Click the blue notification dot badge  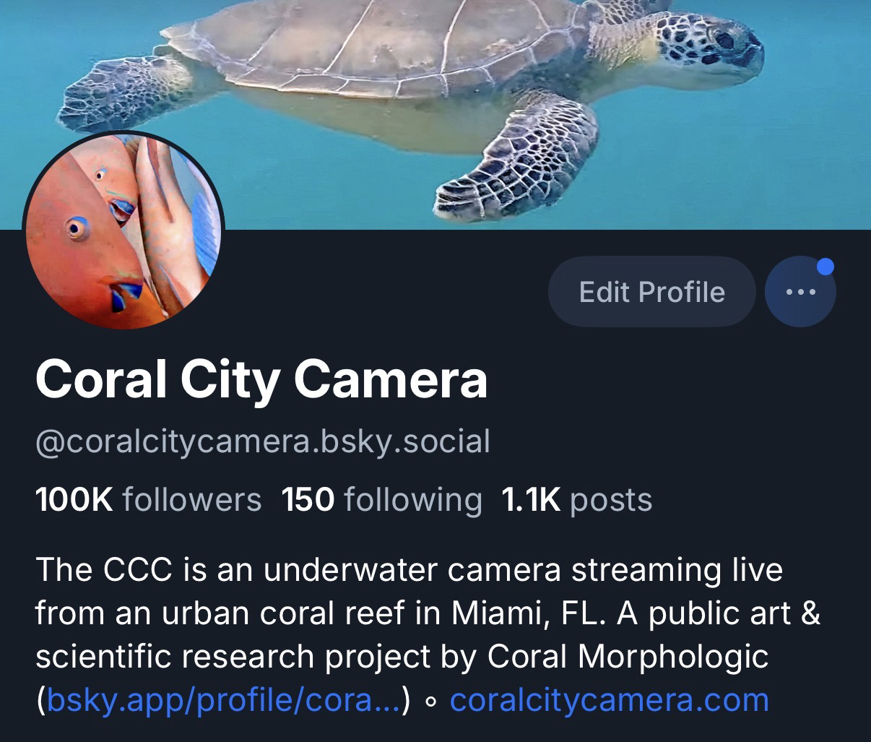pyautogui.click(x=825, y=267)
